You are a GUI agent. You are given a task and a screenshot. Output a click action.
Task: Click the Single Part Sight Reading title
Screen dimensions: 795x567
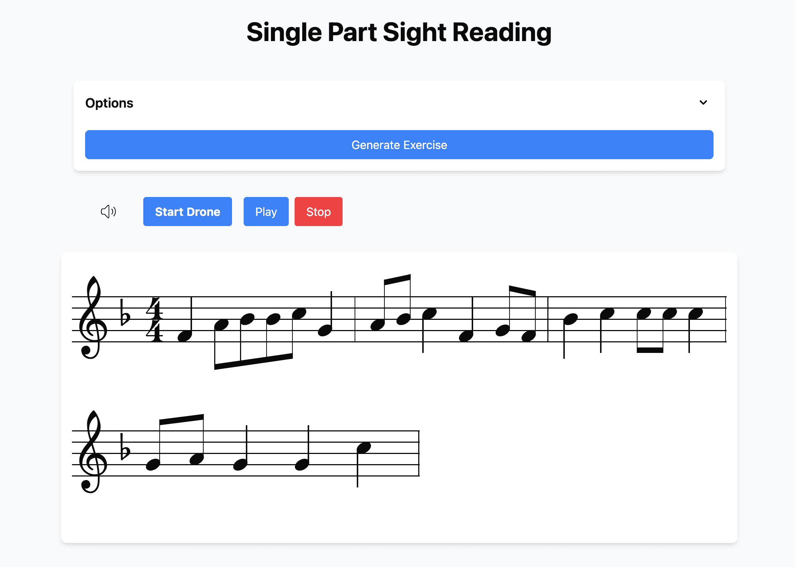click(x=399, y=32)
